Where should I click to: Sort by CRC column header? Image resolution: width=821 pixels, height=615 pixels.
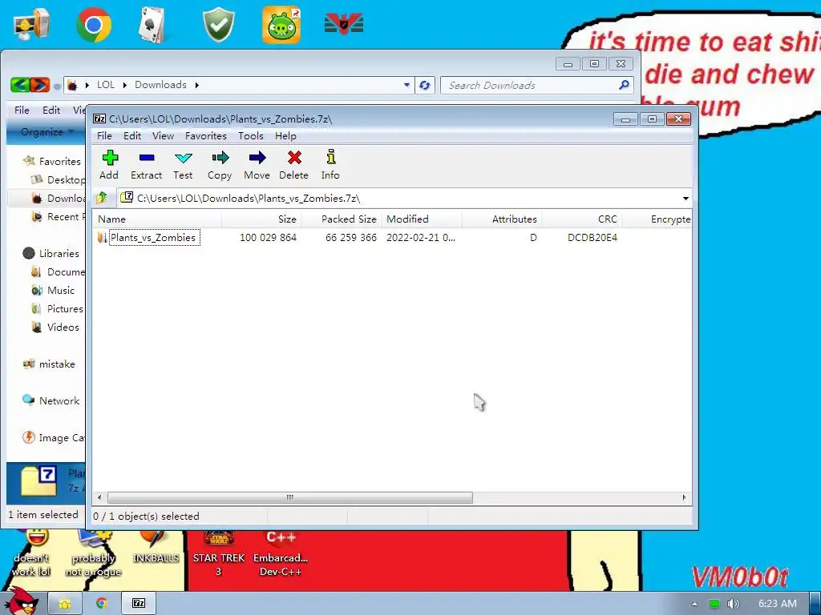tap(582, 219)
